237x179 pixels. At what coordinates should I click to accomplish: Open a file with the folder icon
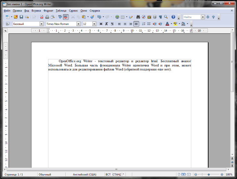click(16, 17)
